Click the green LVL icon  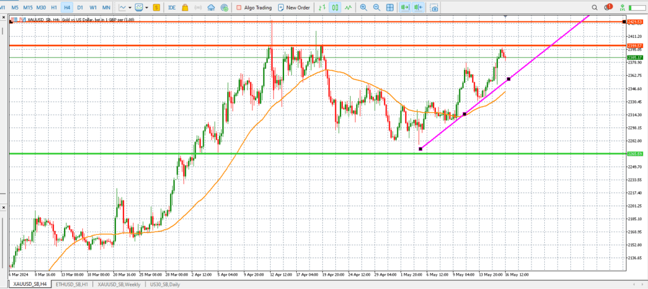click(623, 8)
